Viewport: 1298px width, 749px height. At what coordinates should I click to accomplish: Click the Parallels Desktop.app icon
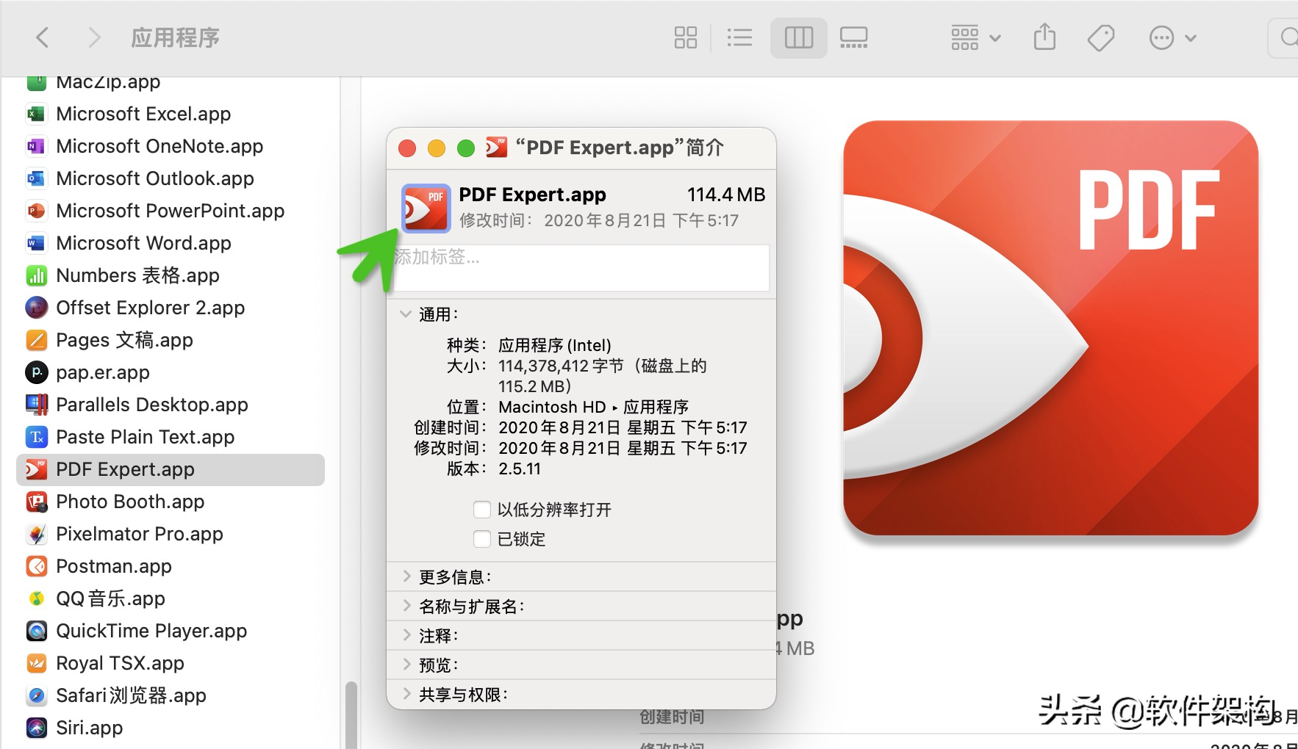(36, 405)
